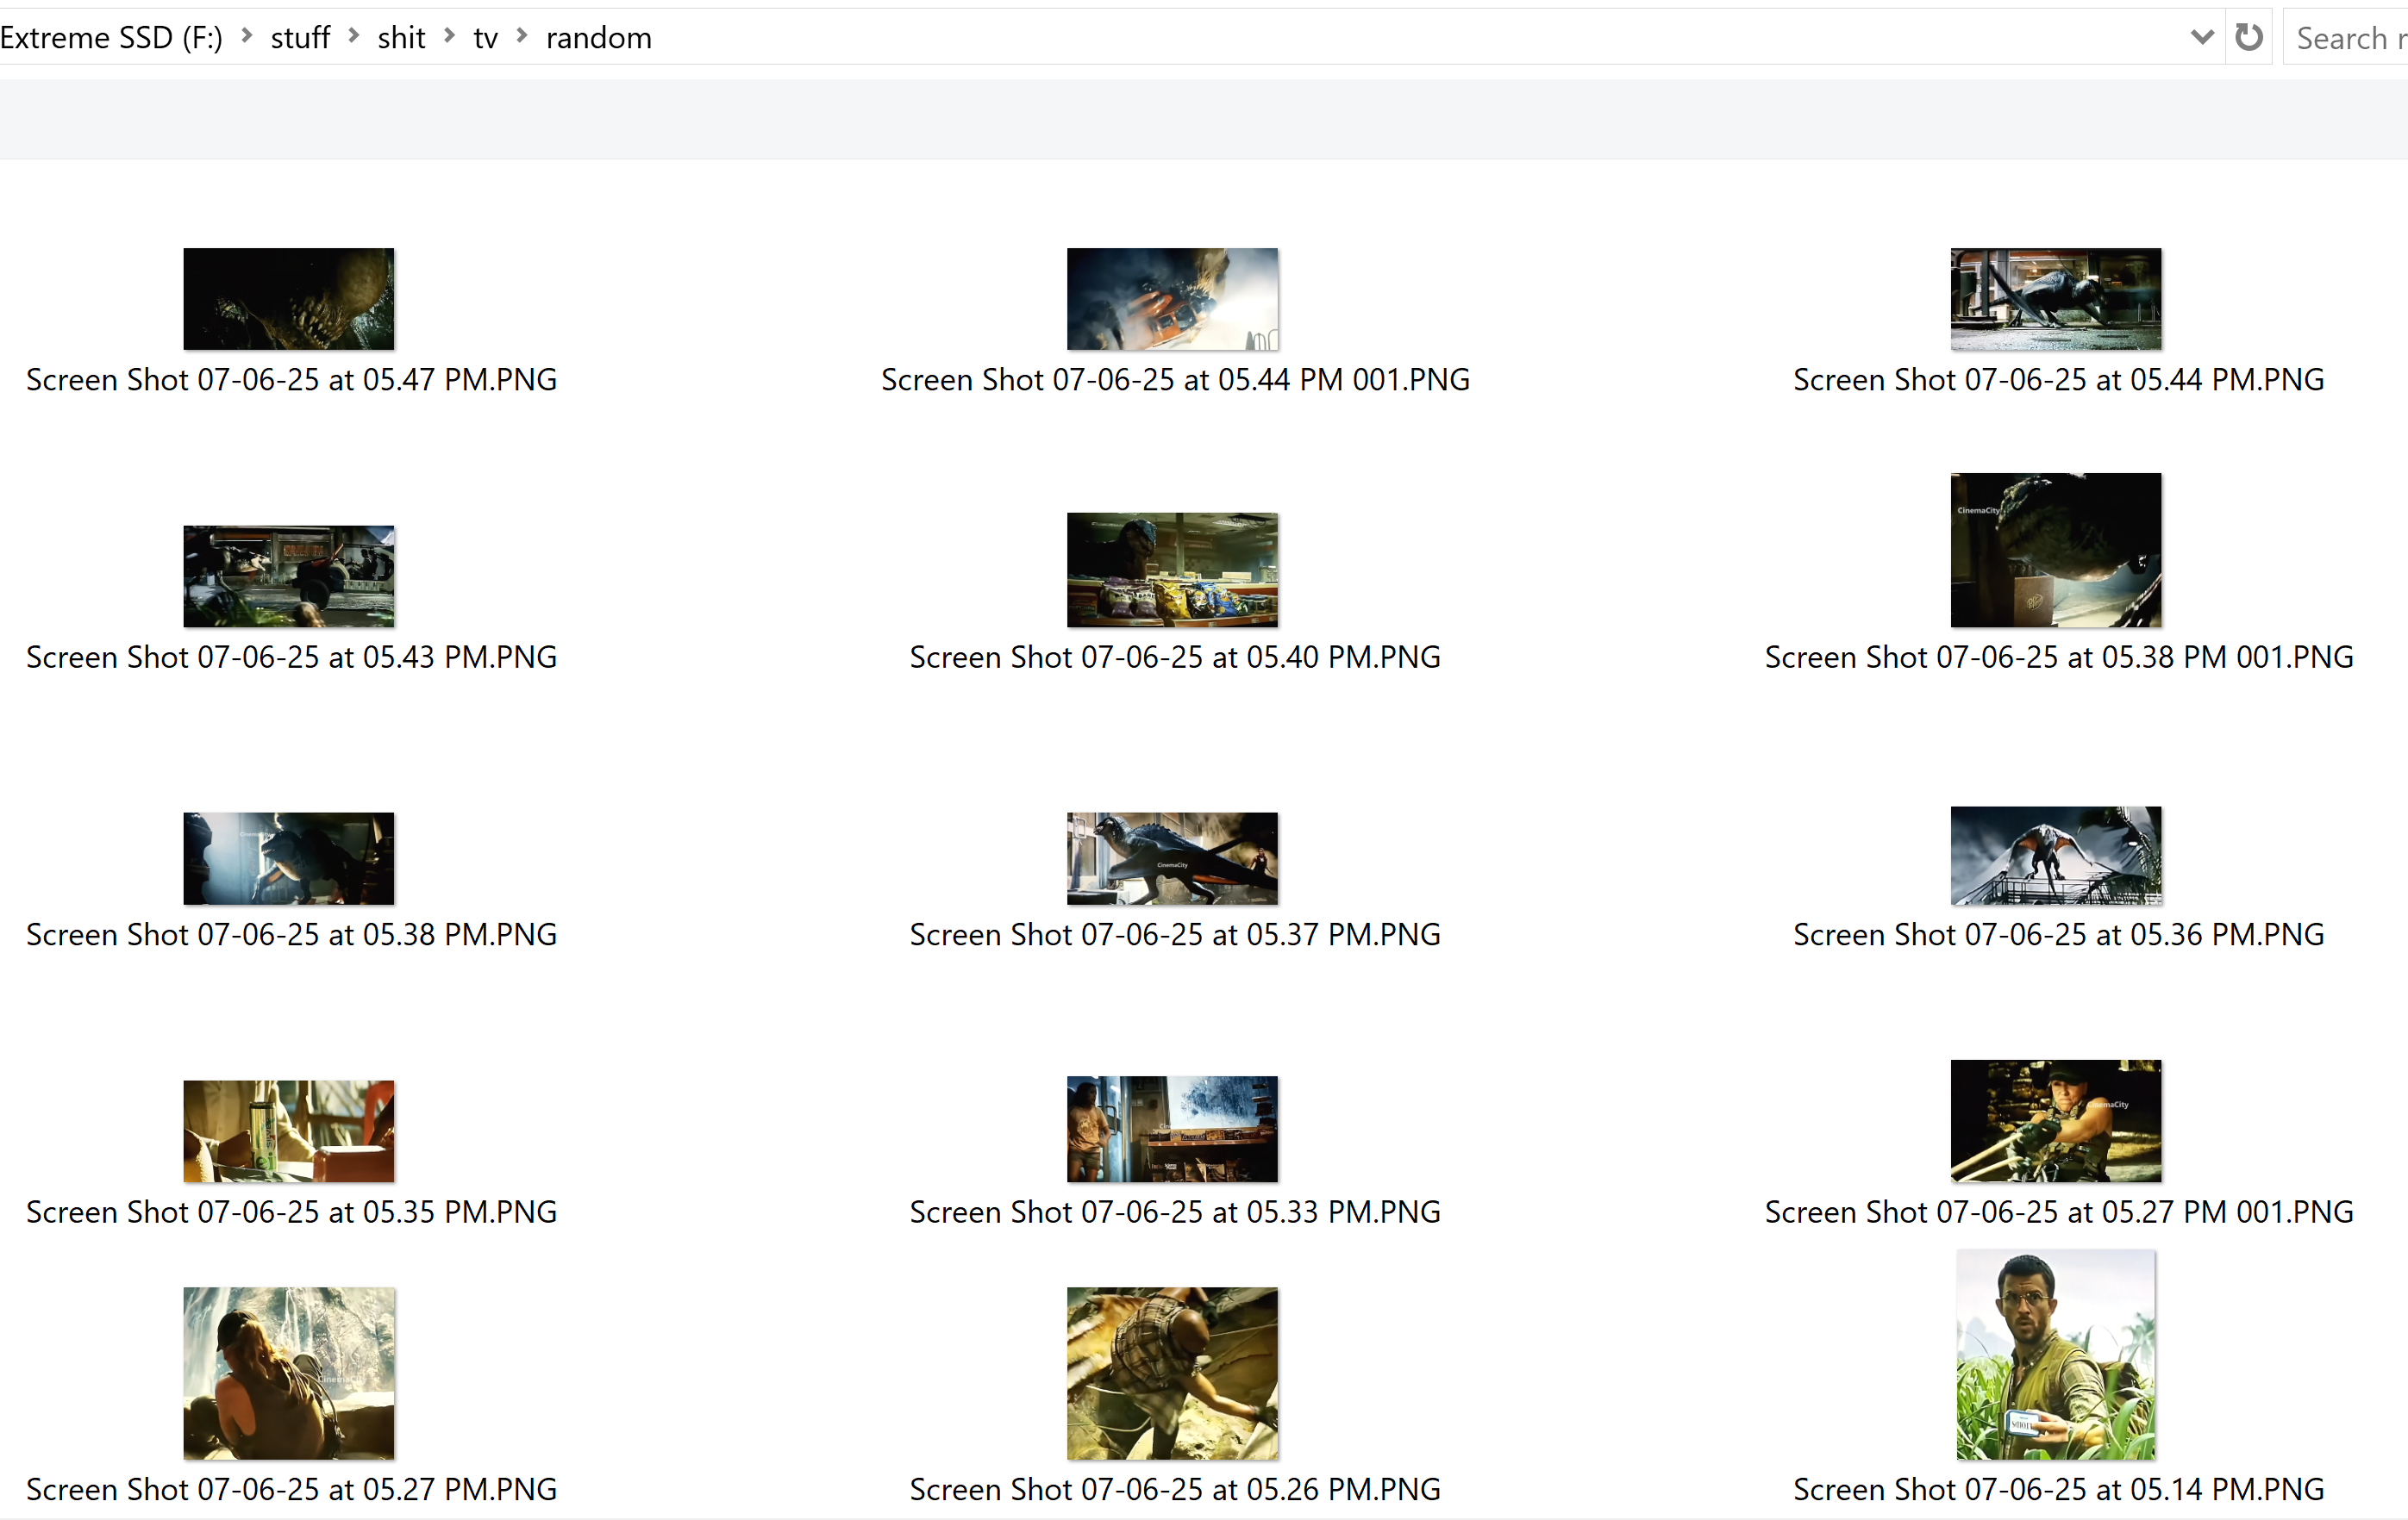Screen dimensions: 2408x1520
Task: Expand chevron after Extreme SSD (F:)
Action: (x=247, y=36)
